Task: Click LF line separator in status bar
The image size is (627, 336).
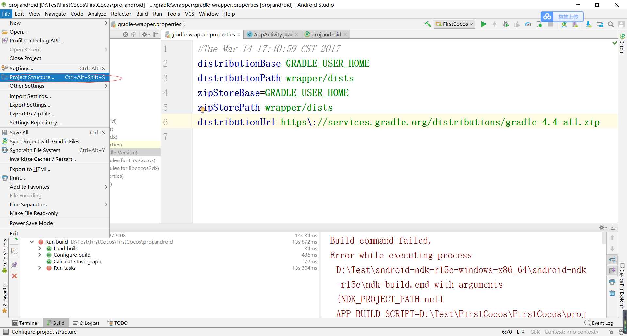Action: (x=520, y=332)
